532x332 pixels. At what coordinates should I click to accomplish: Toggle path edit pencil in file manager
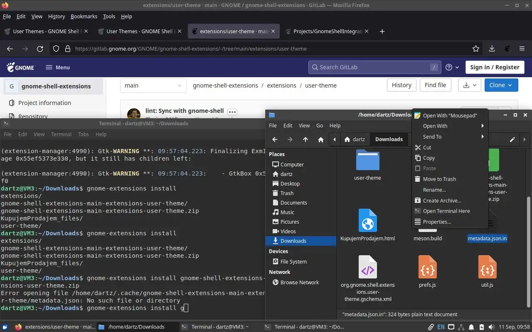(512, 139)
